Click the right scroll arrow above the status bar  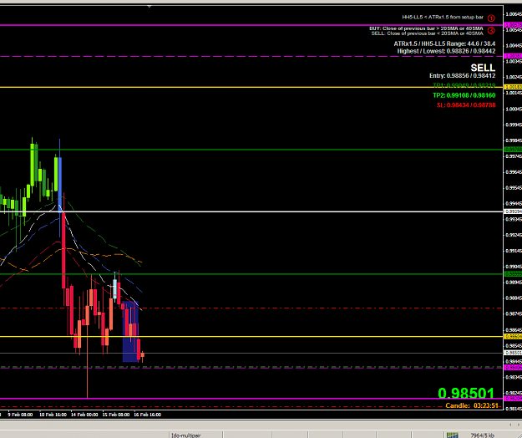click(x=519, y=425)
